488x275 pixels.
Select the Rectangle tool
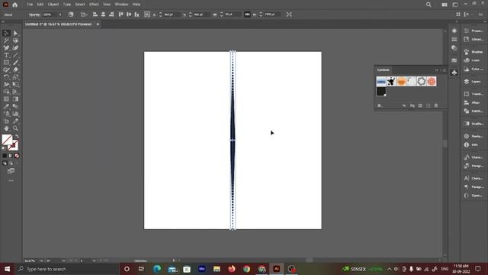(6, 63)
